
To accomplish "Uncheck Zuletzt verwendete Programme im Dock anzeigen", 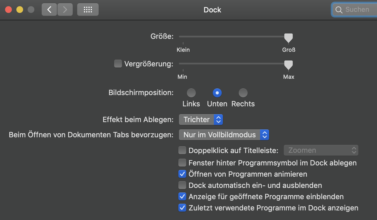I will [x=182, y=208].
